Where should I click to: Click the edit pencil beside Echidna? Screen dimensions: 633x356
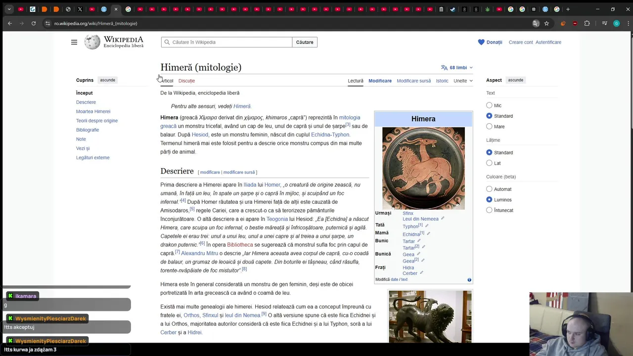point(428,233)
